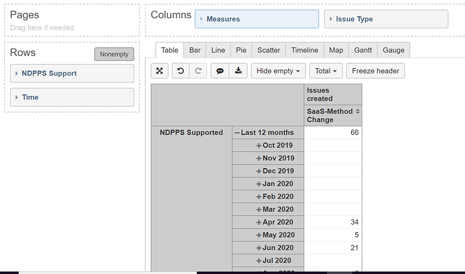Expand the Apr 2020 row
This screenshot has height=274, width=465.
point(259,222)
